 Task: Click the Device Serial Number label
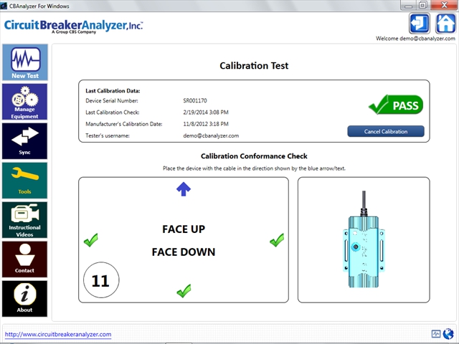click(112, 100)
